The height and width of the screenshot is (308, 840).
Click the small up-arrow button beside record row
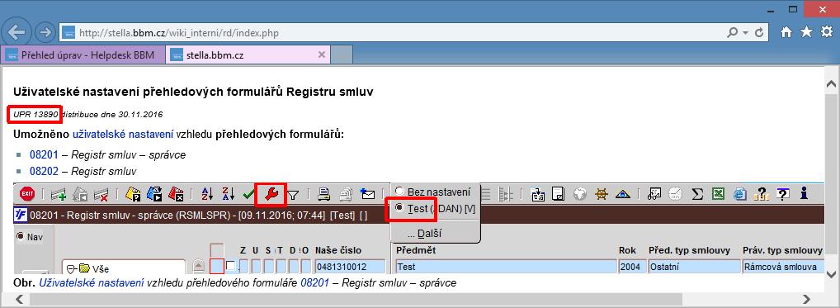(x=199, y=265)
